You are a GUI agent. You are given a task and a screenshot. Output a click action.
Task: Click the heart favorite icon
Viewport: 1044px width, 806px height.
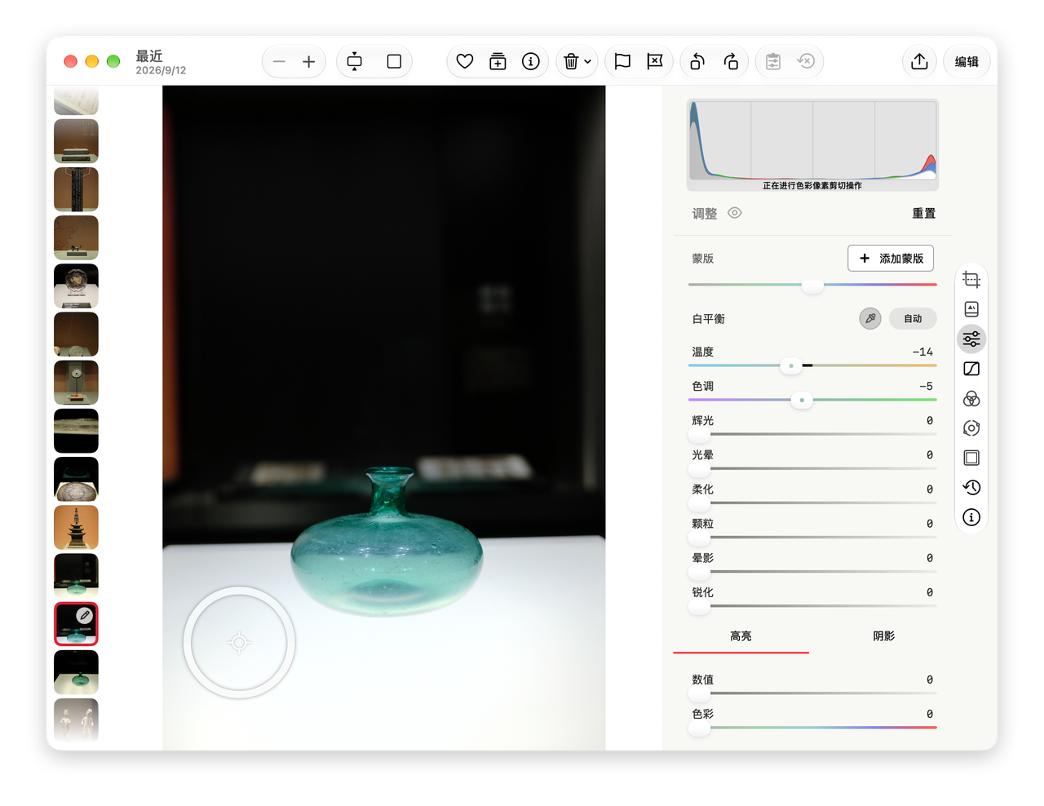465,61
